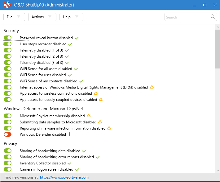Click red exclamation mark beside Windows Defender disabled
Viewport: 220px width, 182px height.
click(70, 134)
